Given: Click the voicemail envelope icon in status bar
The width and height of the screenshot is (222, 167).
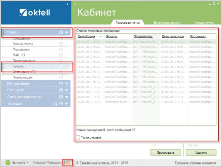Looking at the screenshot, I should coord(67,163).
